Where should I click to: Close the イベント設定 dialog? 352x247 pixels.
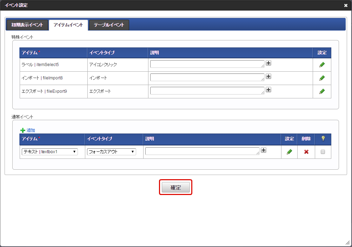pyautogui.click(x=346, y=5)
